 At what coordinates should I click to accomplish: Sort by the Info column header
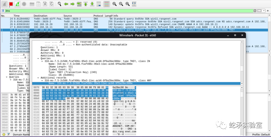190,16
